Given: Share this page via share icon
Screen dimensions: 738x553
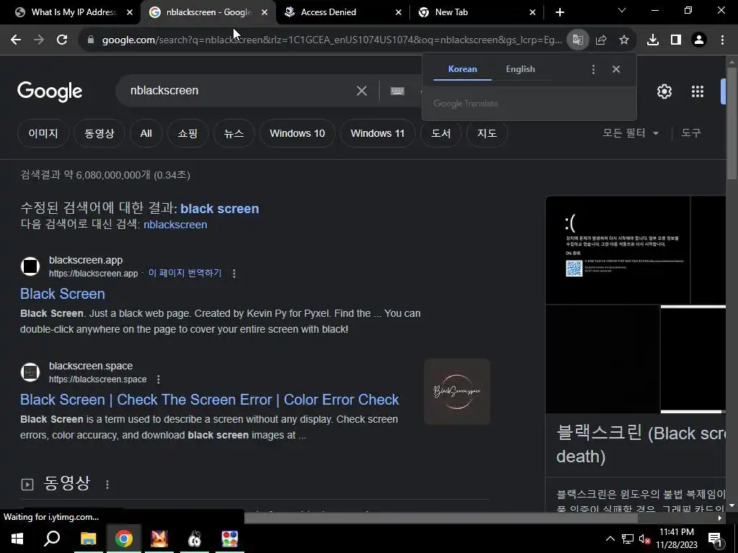Looking at the screenshot, I should pos(600,40).
